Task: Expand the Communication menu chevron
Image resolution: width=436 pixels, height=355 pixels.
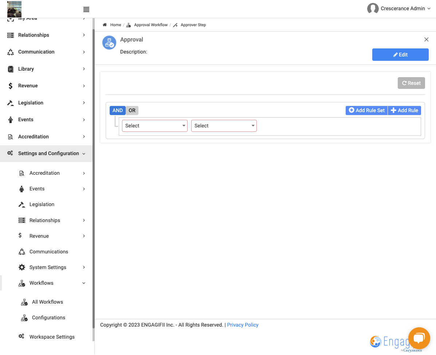Action: 84,52
